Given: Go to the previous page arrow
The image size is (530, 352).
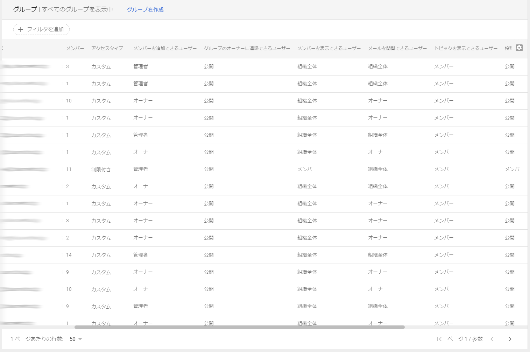Looking at the screenshot, I should [492, 339].
